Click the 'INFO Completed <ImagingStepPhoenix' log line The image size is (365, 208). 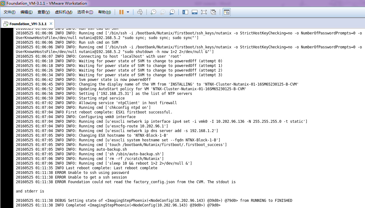click(118, 205)
